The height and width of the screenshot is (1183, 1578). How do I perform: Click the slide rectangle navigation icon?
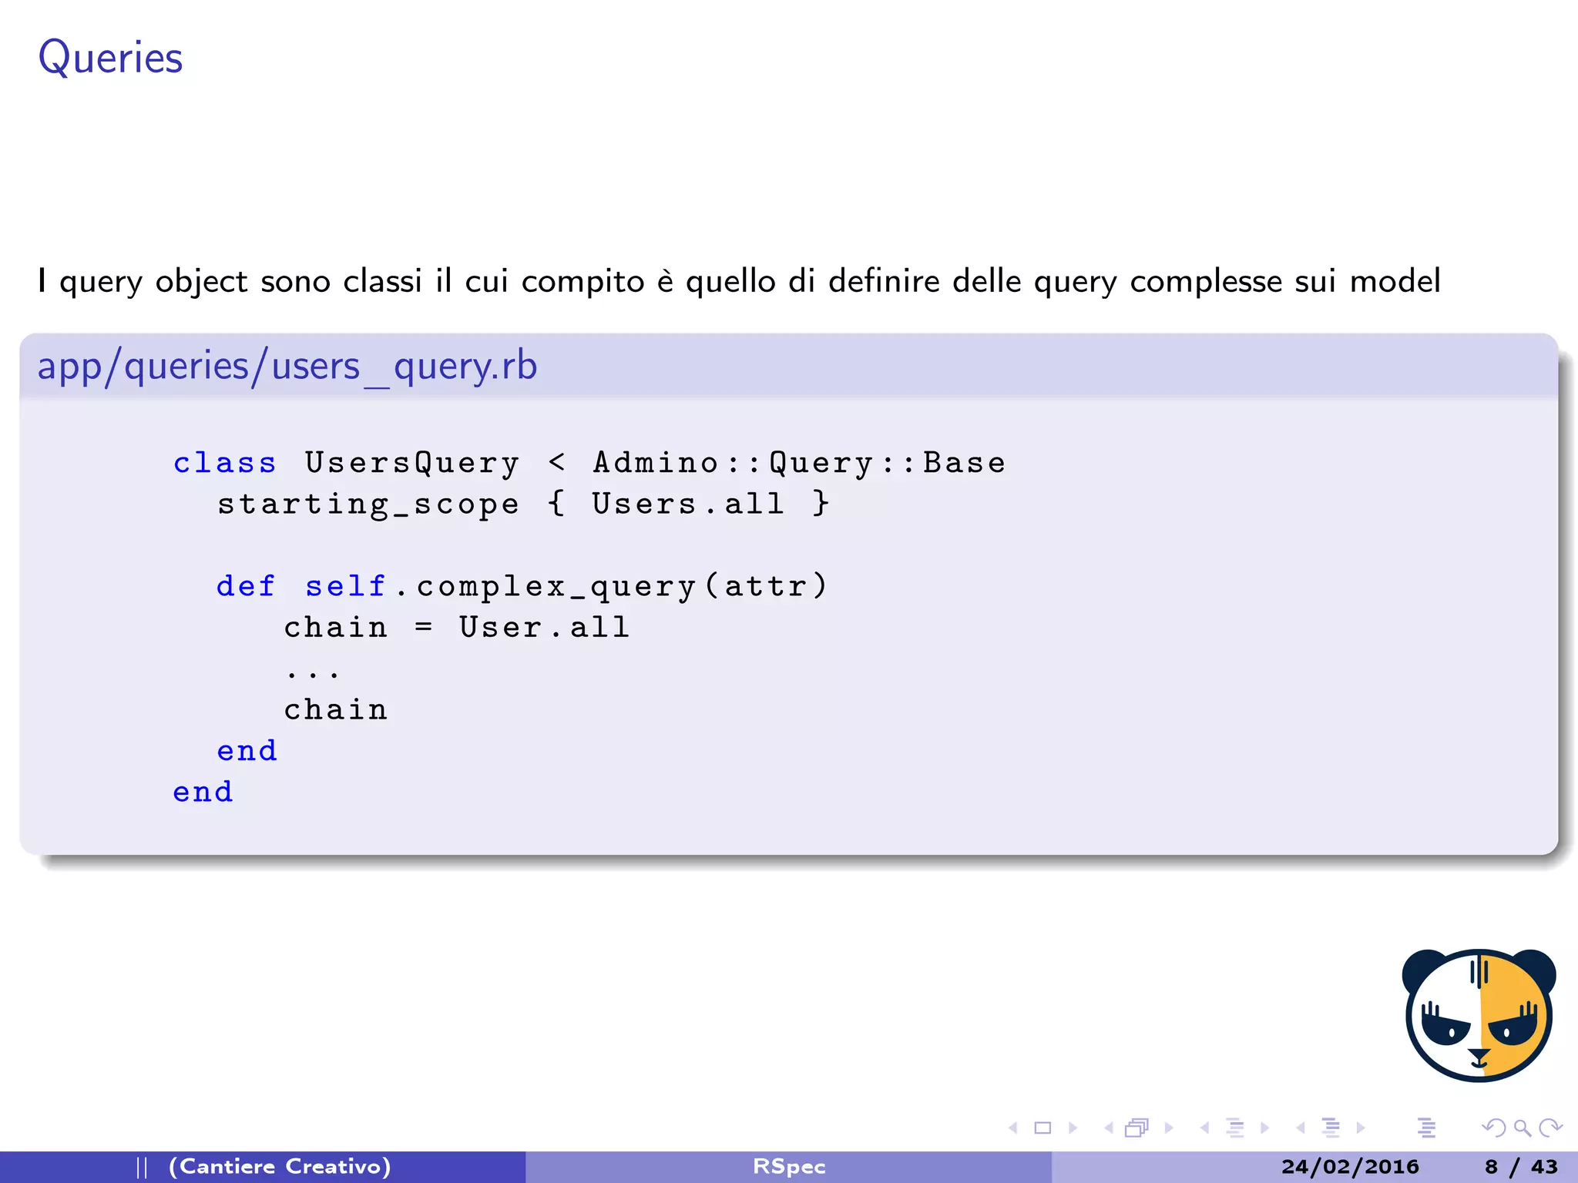[x=1042, y=1128]
